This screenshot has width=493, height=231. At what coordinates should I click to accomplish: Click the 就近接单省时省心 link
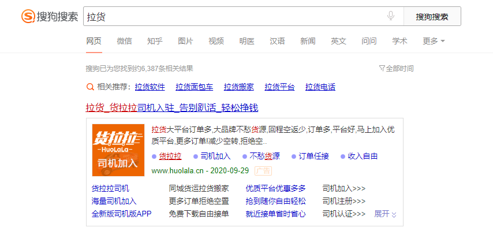tap(276, 214)
